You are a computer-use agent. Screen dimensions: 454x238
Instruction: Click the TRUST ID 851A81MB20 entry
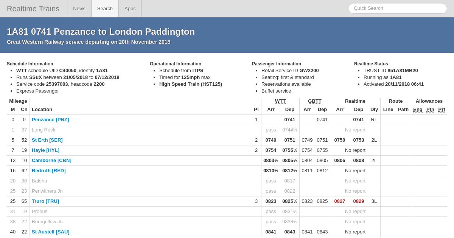(391, 71)
